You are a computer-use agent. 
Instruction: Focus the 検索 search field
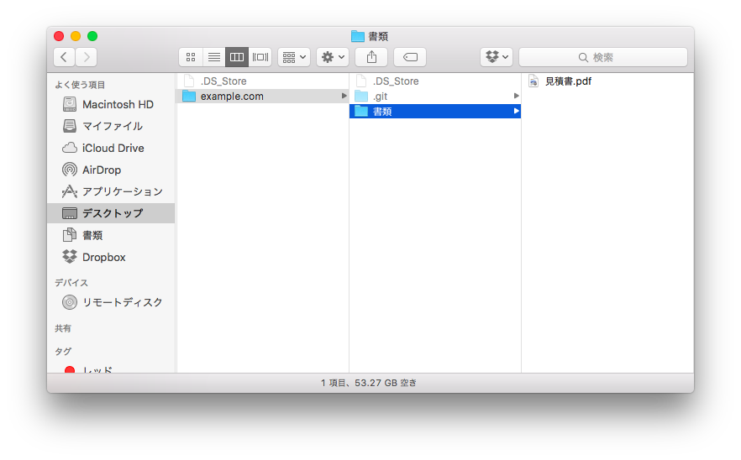[603, 57]
